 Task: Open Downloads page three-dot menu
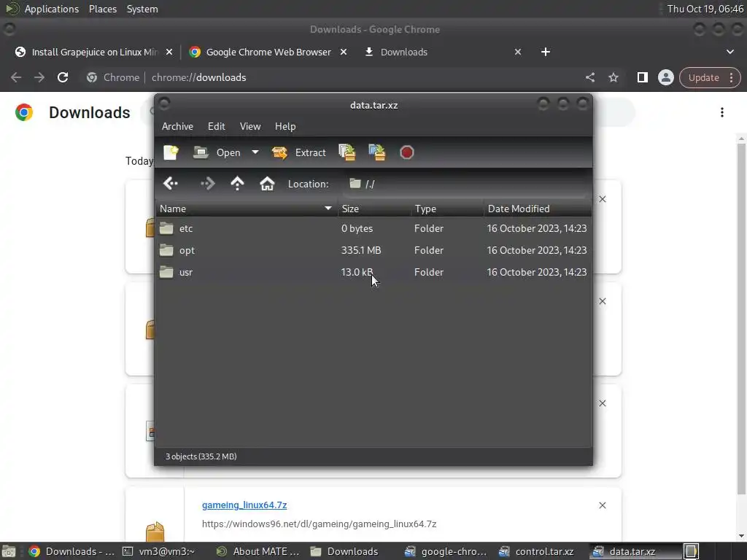click(722, 112)
